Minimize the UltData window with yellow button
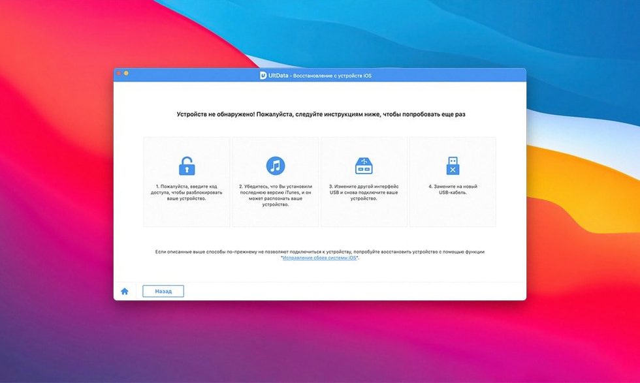 [x=126, y=74]
